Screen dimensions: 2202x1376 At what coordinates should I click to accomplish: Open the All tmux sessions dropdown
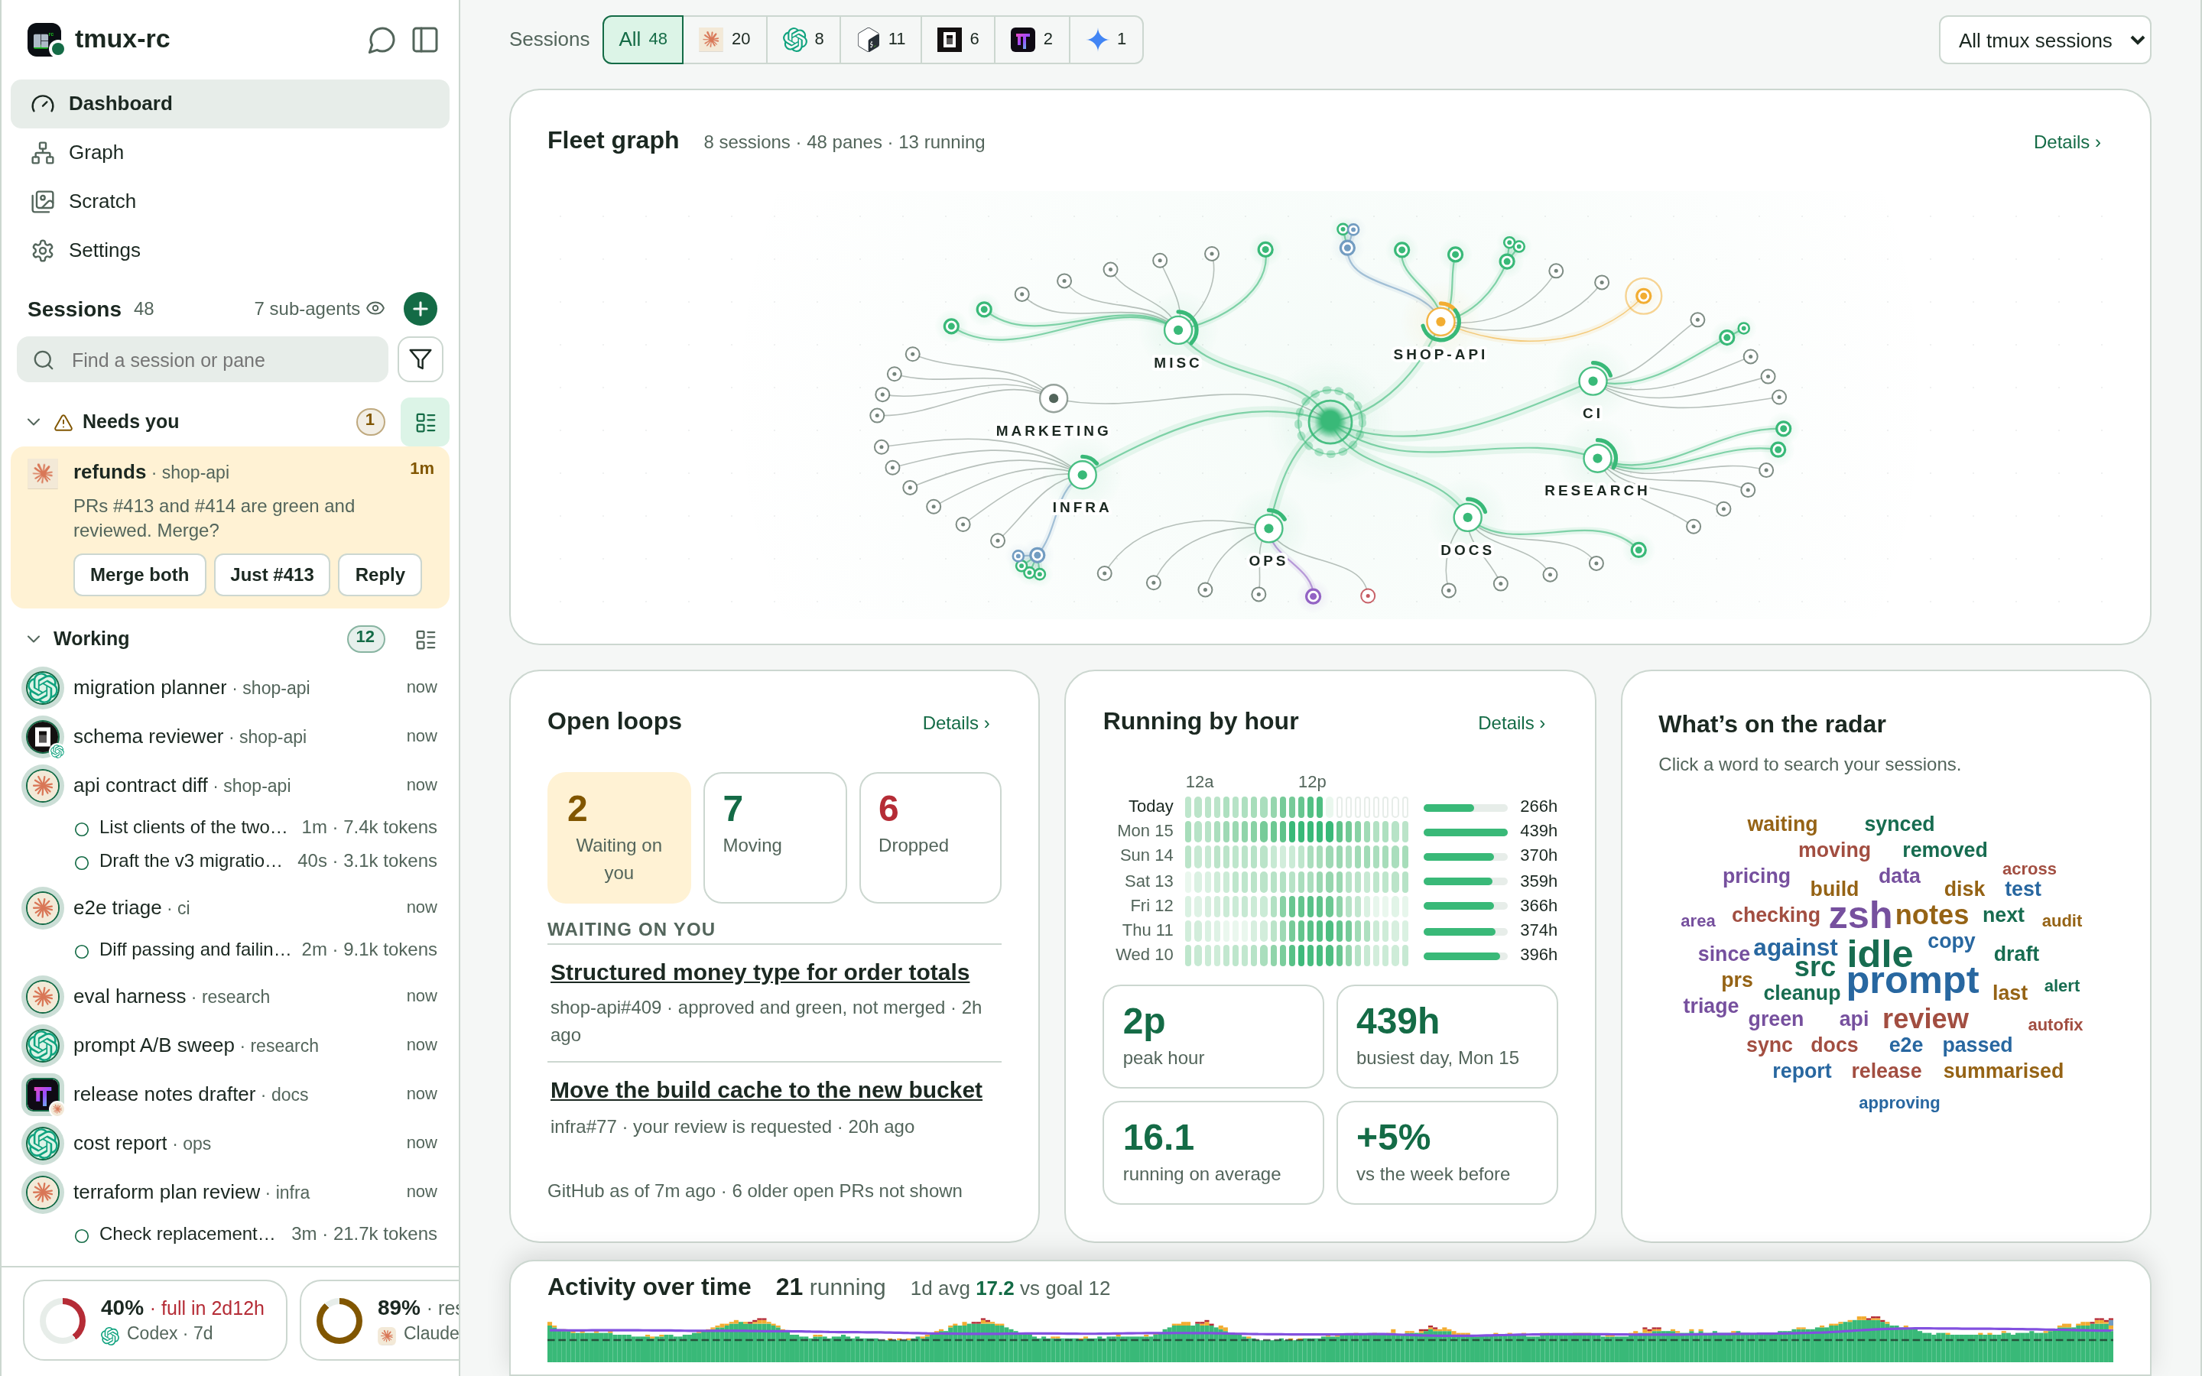point(2044,40)
